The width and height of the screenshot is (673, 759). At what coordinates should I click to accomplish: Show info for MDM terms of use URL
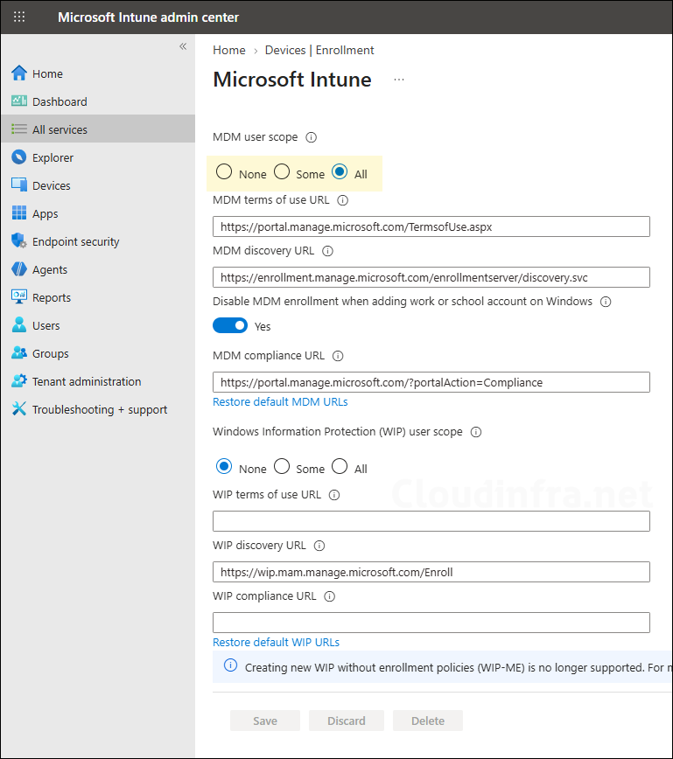click(342, 200)
